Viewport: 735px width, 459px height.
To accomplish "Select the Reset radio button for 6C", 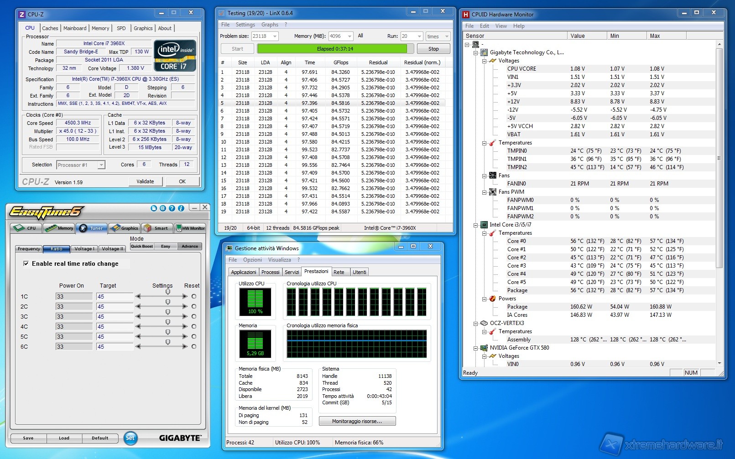I will 194,346.
